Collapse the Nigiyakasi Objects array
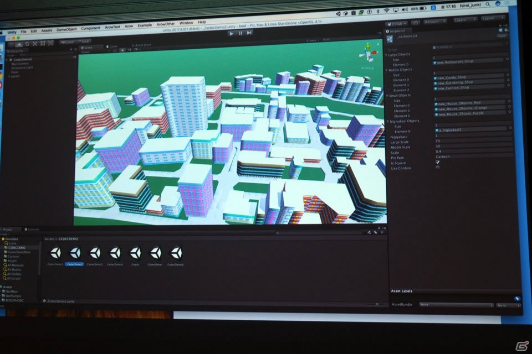This screenshot has width=532, height=354. [388, 121]
